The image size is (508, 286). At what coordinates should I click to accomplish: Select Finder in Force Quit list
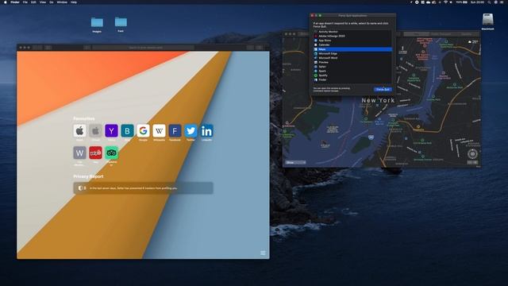point(352,79)
